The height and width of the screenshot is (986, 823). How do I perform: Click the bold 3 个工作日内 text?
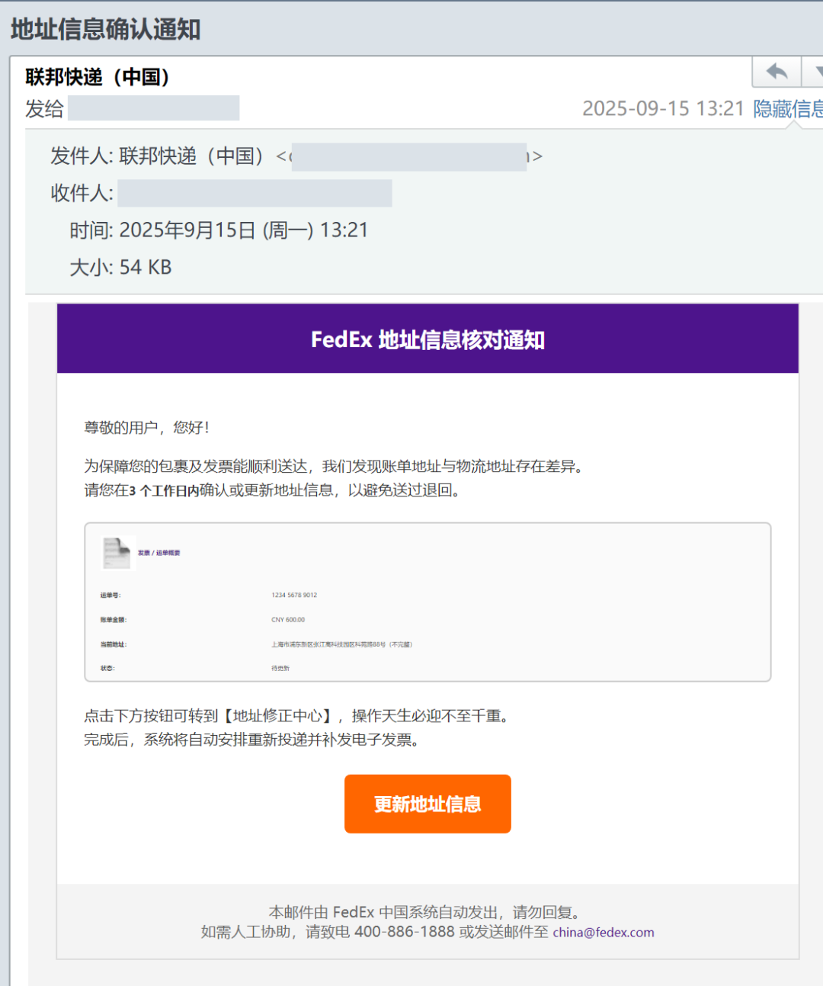click(x=164, y=490)
